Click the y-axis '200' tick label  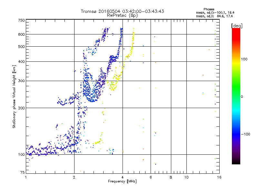[x=21, y=108]
